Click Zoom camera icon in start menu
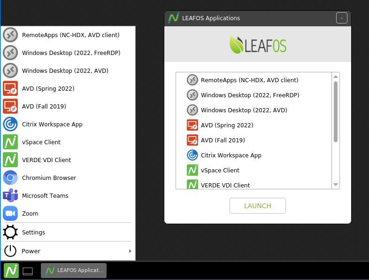 10,213
